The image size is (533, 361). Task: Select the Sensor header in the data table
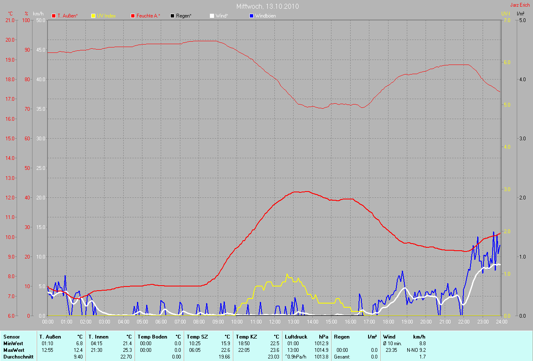click(11, 336)
